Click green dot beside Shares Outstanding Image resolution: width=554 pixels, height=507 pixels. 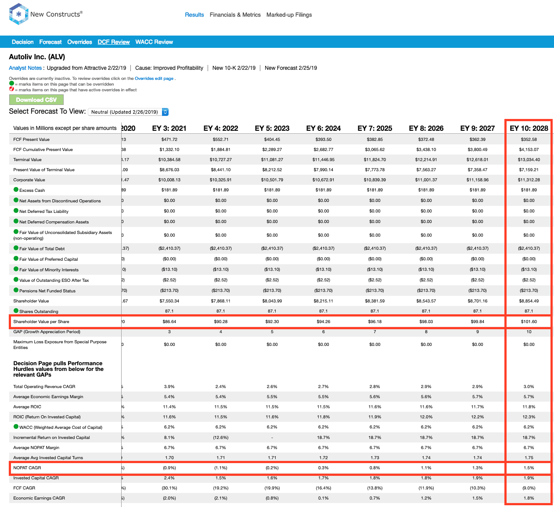click(x=16, y=311)
